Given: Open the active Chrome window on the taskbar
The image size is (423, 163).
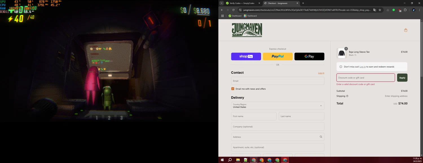Looking at the screenshot, I should (x=285, y=160).
